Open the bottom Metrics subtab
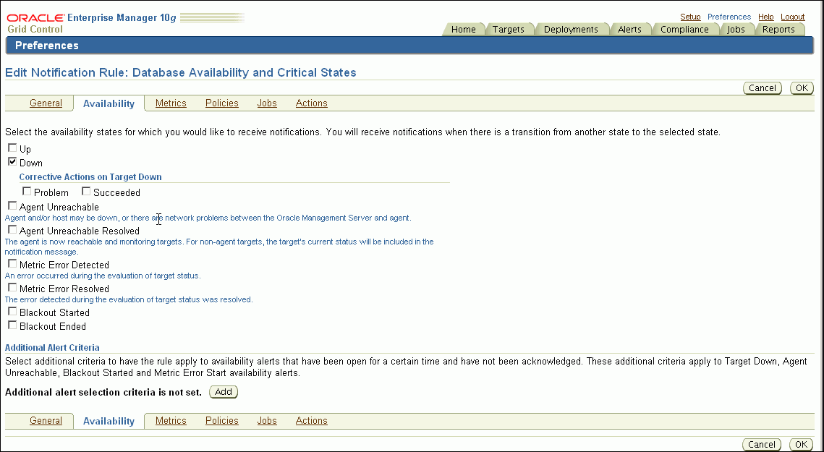 (171, 420)
